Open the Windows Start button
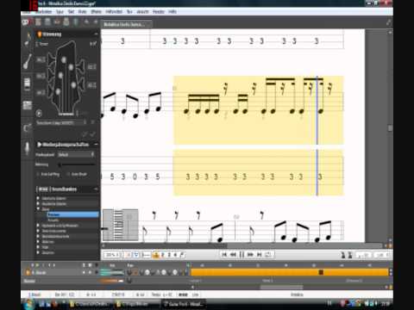Screen dimensions: 414x310 [29, 304]
